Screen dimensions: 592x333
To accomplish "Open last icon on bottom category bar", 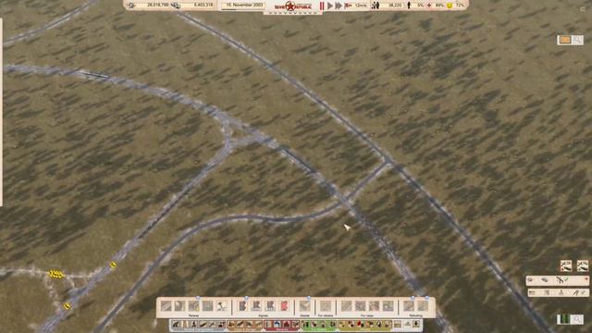I will pyautogui.click(x=416, y=324).
